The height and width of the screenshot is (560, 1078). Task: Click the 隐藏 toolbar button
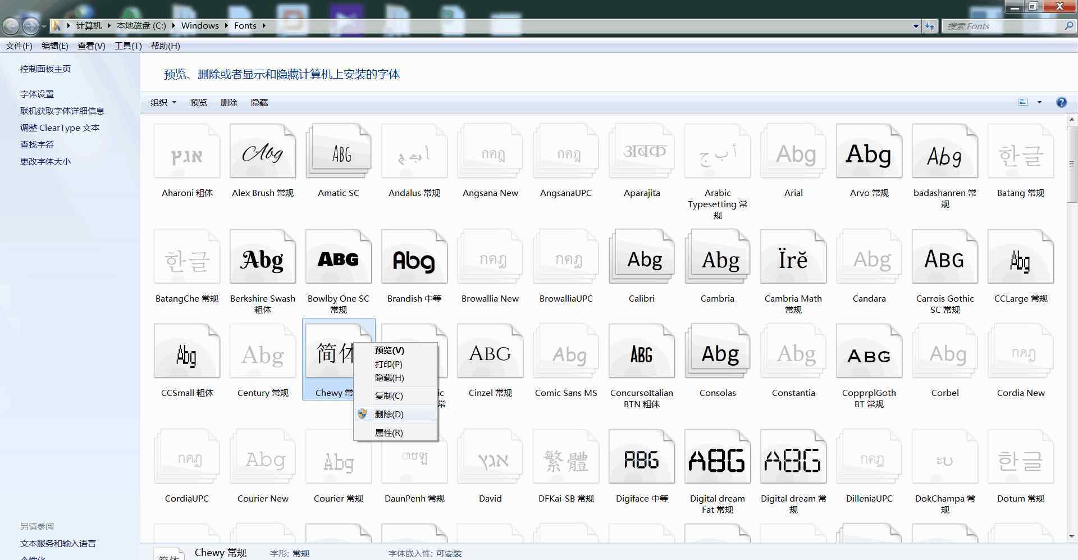point(259,102)
